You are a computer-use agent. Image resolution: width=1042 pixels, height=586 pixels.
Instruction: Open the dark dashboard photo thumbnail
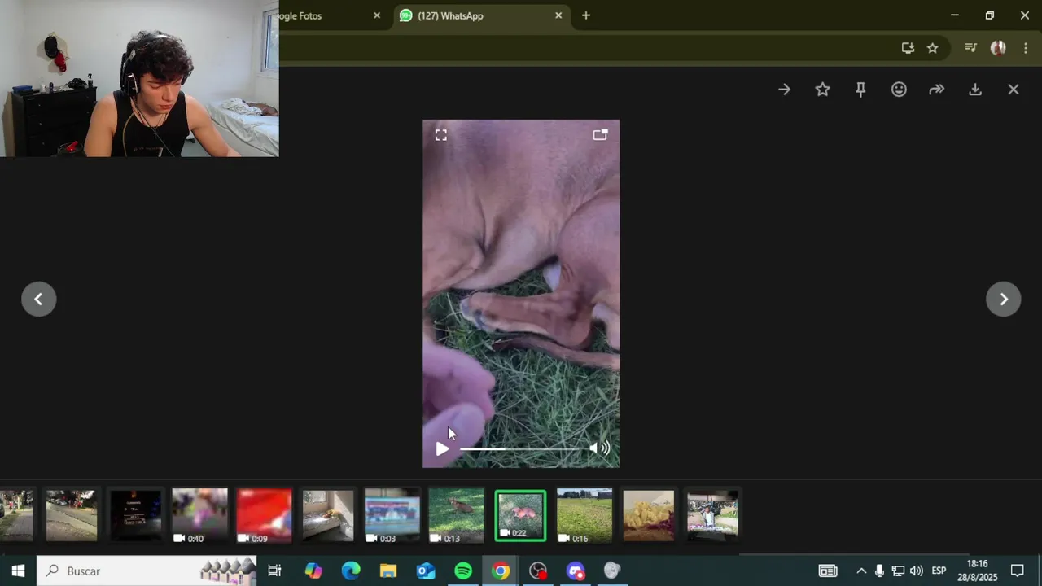coord(135,515)
